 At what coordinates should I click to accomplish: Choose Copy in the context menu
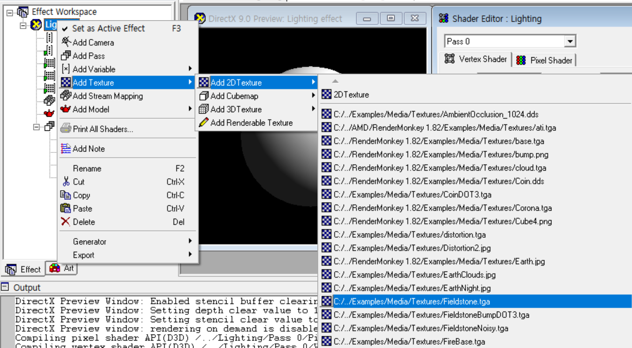(128, 195)
